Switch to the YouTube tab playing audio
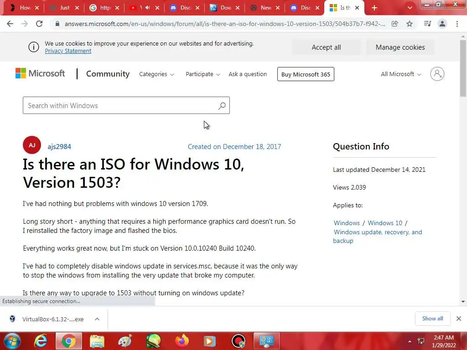The width and height of the screenshot is (467, 350). (x=140, y=8)
